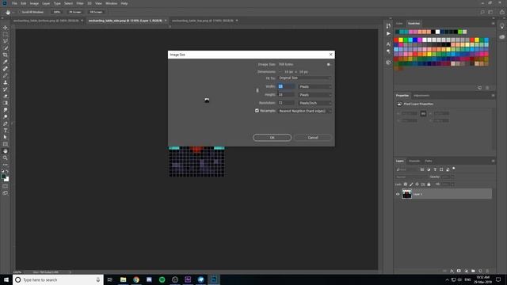Click Cancel in Image Size dialog

coord(313,138)
